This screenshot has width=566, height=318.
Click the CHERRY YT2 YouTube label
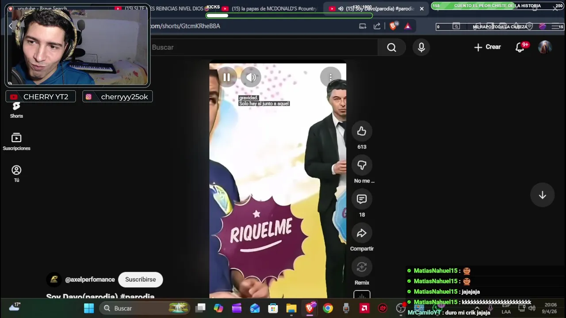(40, 97)
